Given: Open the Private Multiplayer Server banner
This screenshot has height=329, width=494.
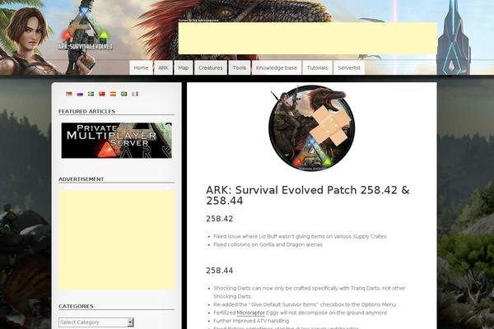Looking at the screenshot, I should coord(117,141).
